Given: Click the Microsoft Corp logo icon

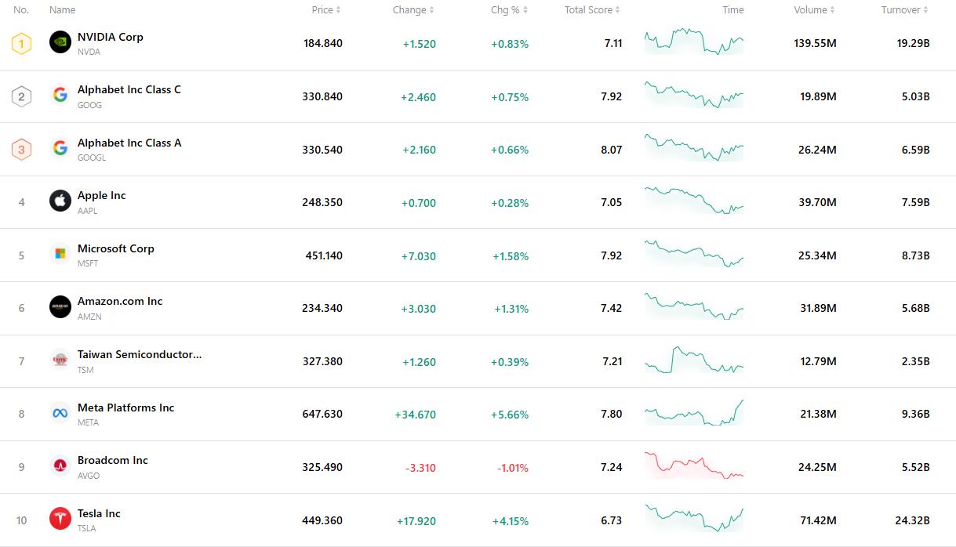Looking at the screenshot, I should (x=60, y=254).
